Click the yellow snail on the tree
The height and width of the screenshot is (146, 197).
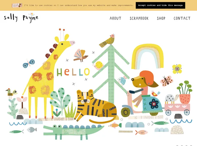coord(98,66)
